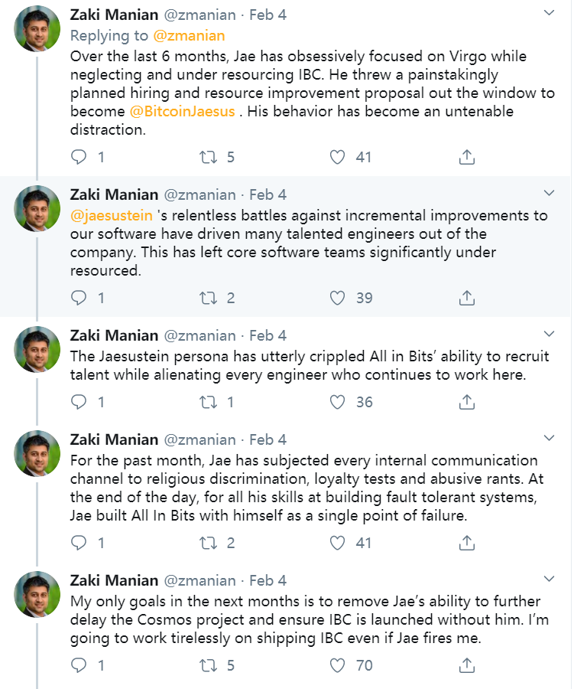The height and width of the screenshot is (689, 574).
Task: Open Zaki Manian's name on the first tweet
Action: [x=115, y=15]
